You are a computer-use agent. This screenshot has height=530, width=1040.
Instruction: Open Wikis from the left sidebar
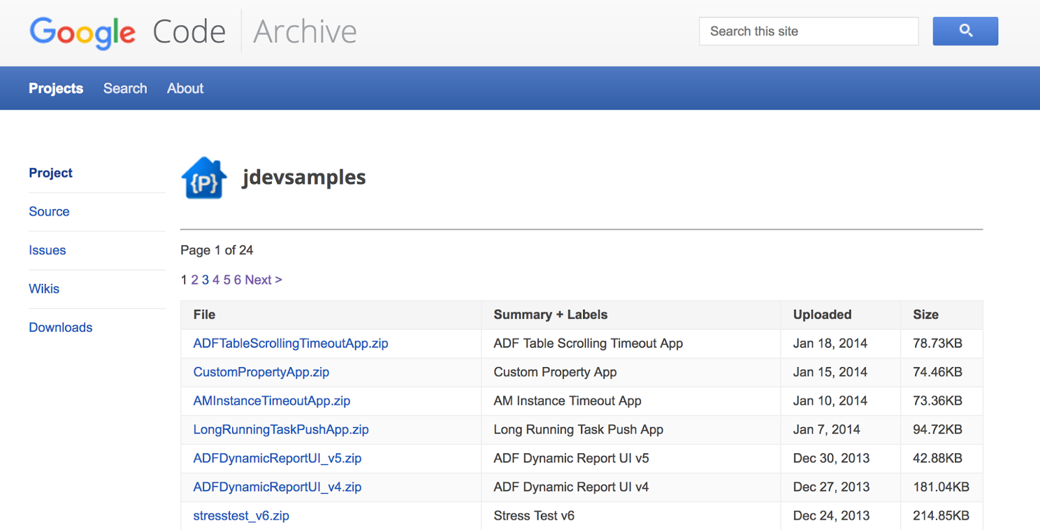tap(44, 289)
